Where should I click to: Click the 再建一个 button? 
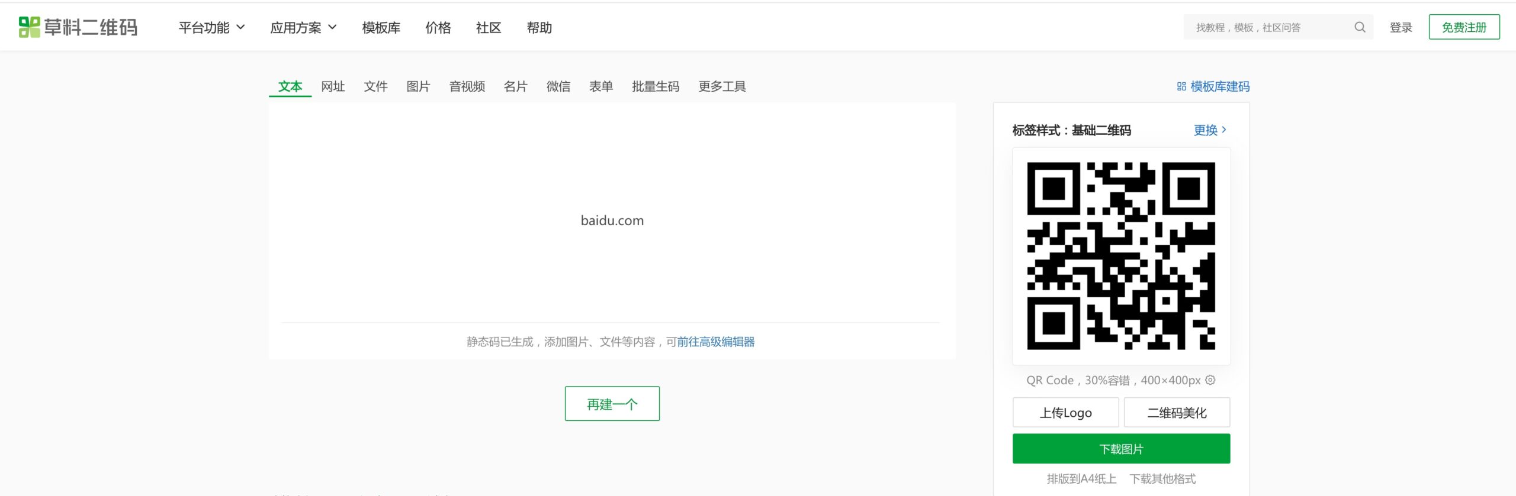[612, 404]
